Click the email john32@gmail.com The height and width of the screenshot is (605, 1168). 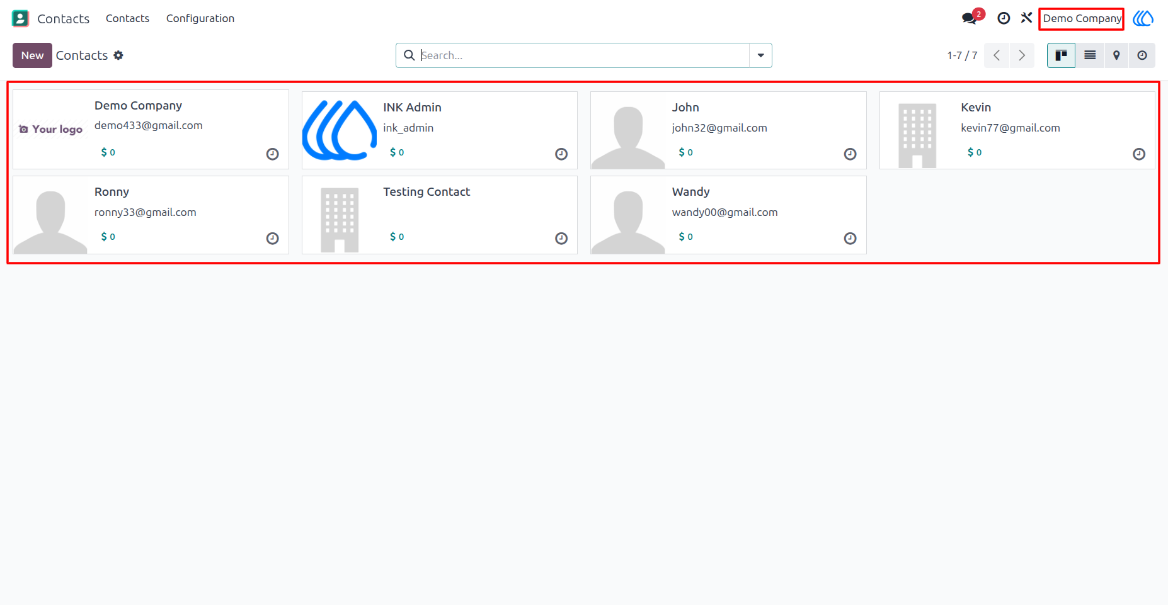click(719, 128)
